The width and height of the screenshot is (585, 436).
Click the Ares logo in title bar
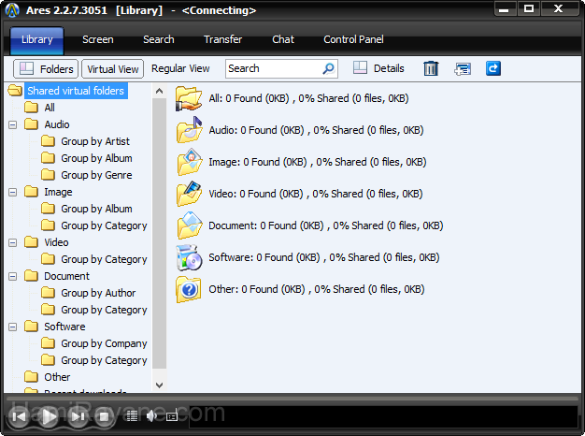tap(12, 10)
